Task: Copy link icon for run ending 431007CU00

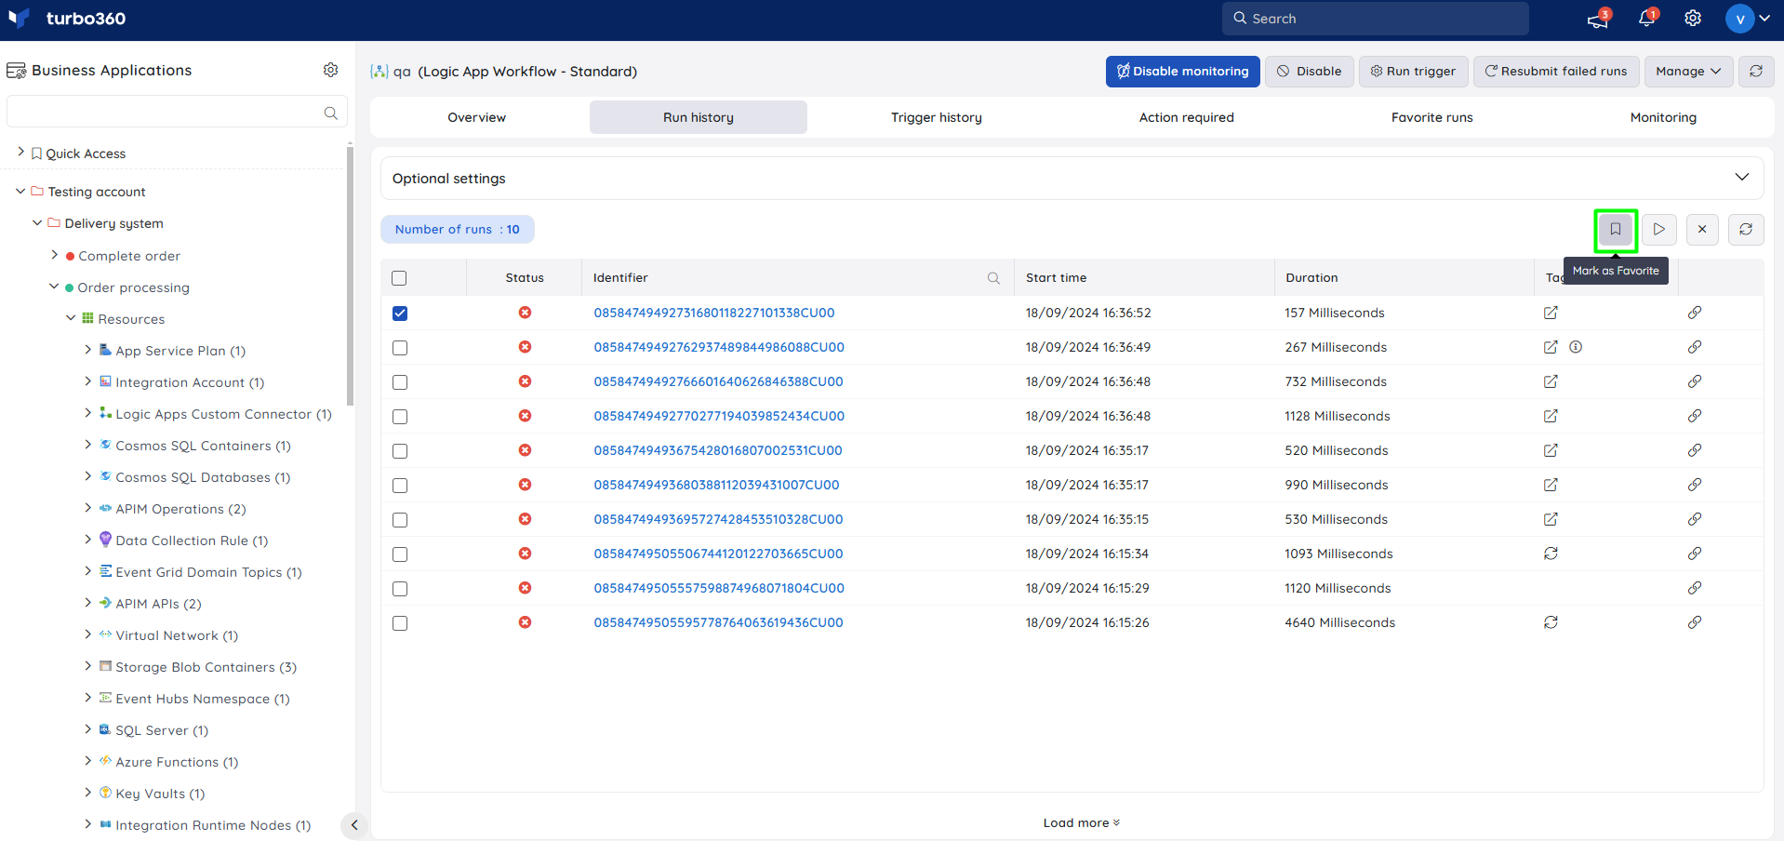Action: pyautogui.click(x=1695, y=485)
